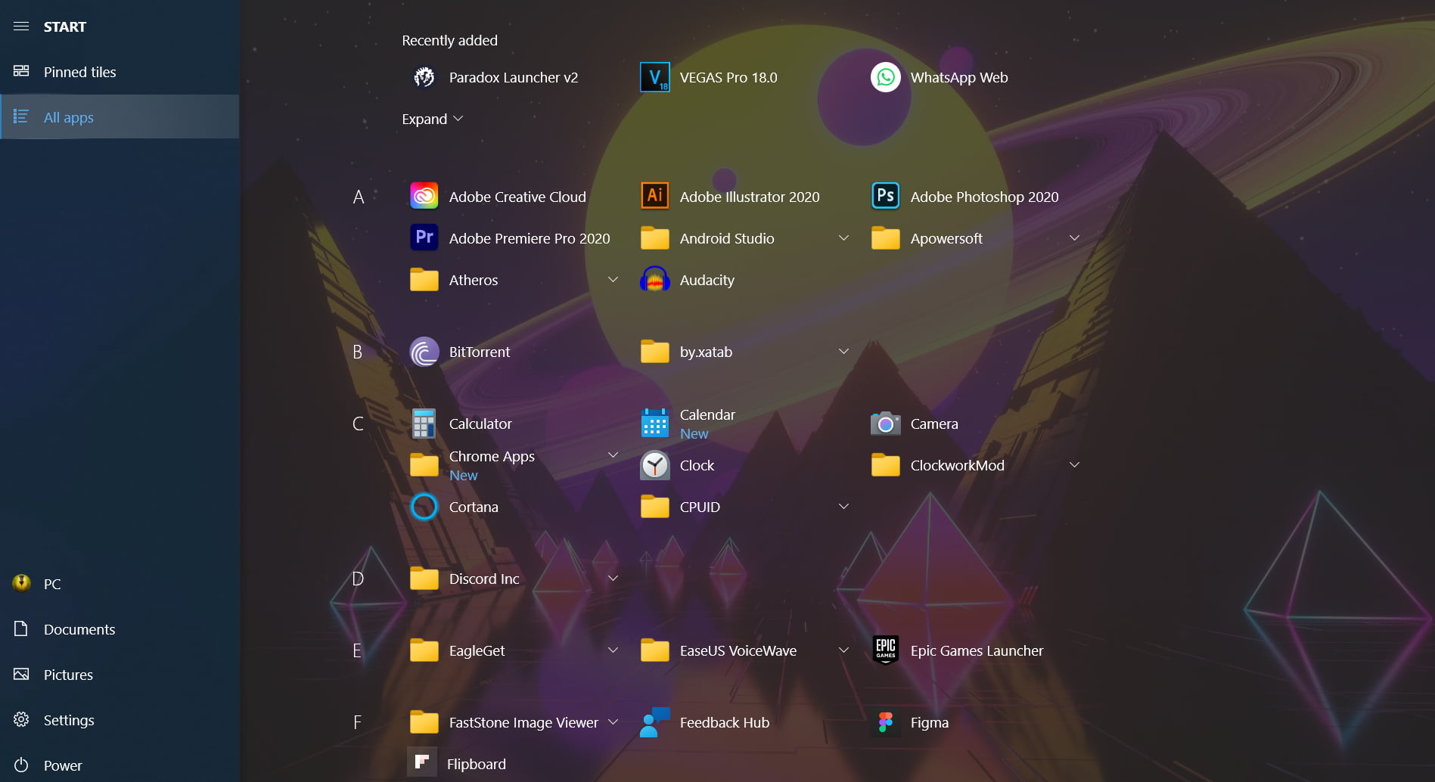Image resolution: width=1435 pixels, height=782 pixels.
Task: Click the by.xatab folder name
Action: 706,352
